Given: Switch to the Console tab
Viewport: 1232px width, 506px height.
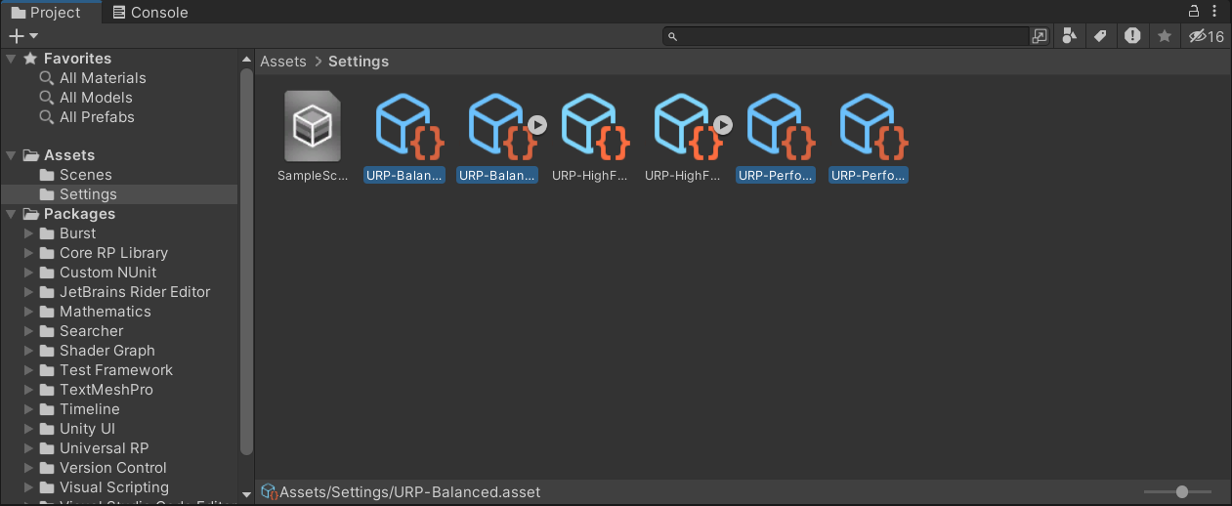Looking at the screenshot, I should point(150,13).
